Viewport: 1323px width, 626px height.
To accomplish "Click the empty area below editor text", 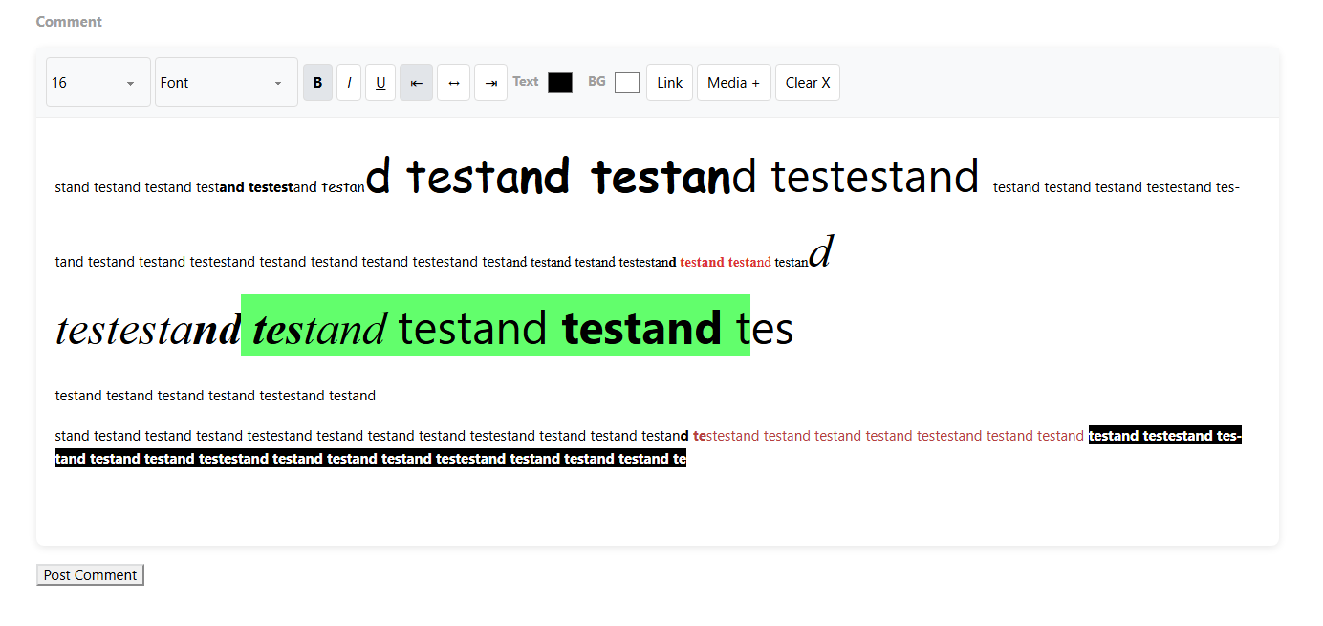I will (657, 508).
